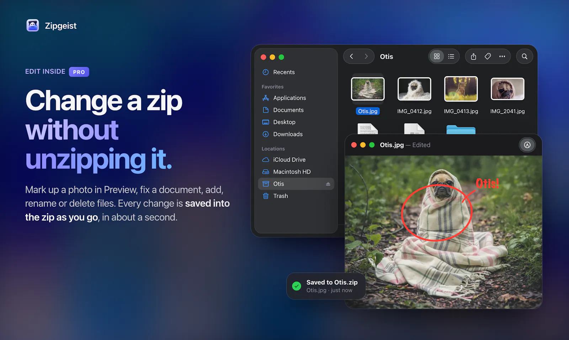The height and width of the screenshot is (340, 569).
Task: Show Markup toolbar in Preview window
Action: [x=527, y=145]
